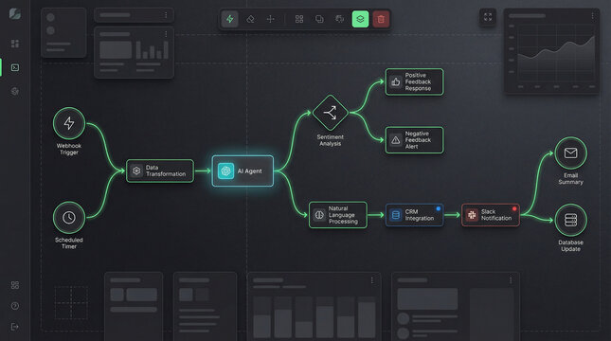Open the menu on the bottom-right list panel
The width and height of the screenshot is (611, 341).
pos(511,280)
